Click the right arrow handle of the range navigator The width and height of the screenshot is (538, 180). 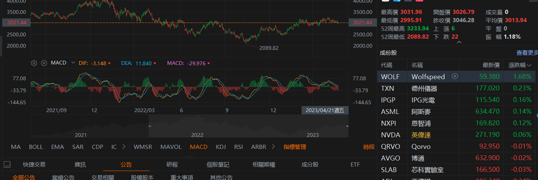pyautogui.click(x=347, y=126)
